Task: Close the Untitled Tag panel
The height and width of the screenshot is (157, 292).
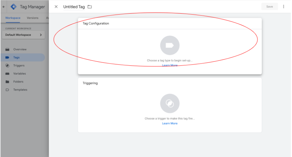Action: click(x=56, y=7)
